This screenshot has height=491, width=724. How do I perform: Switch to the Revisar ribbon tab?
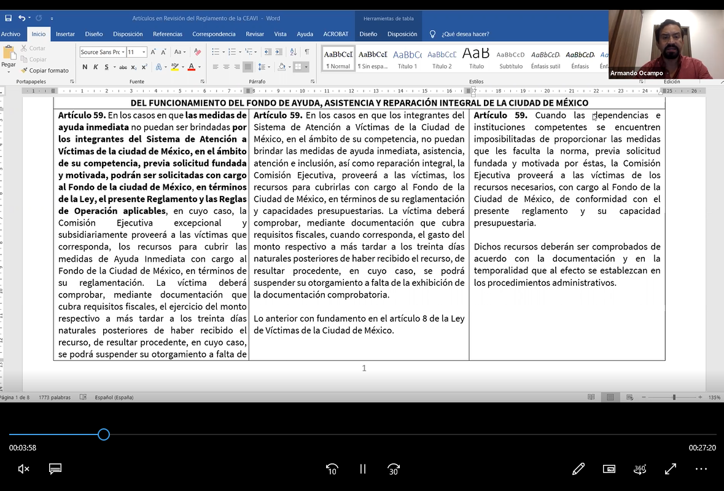click(x=255, y=34)
